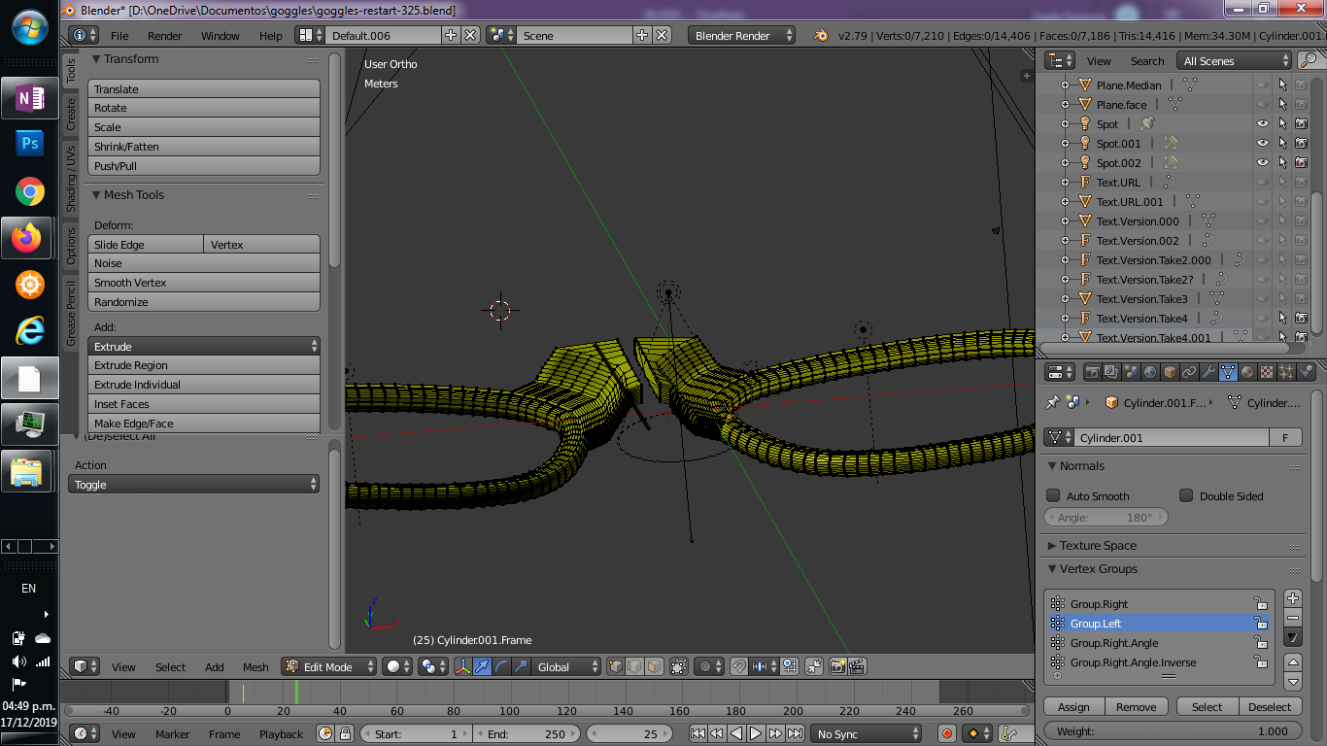Open the Texture checkerboard tab
This screenshot has width=1327, height=746.
[x=1267, y=372]
